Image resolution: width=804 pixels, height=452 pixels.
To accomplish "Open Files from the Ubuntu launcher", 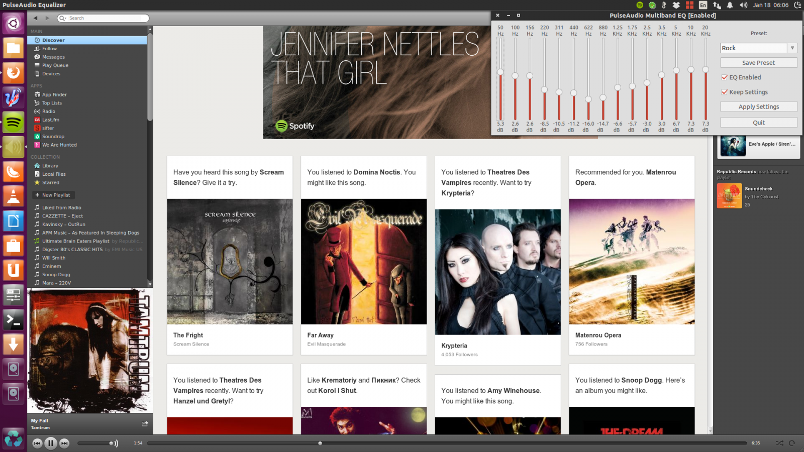I will (x=14, y=48).
